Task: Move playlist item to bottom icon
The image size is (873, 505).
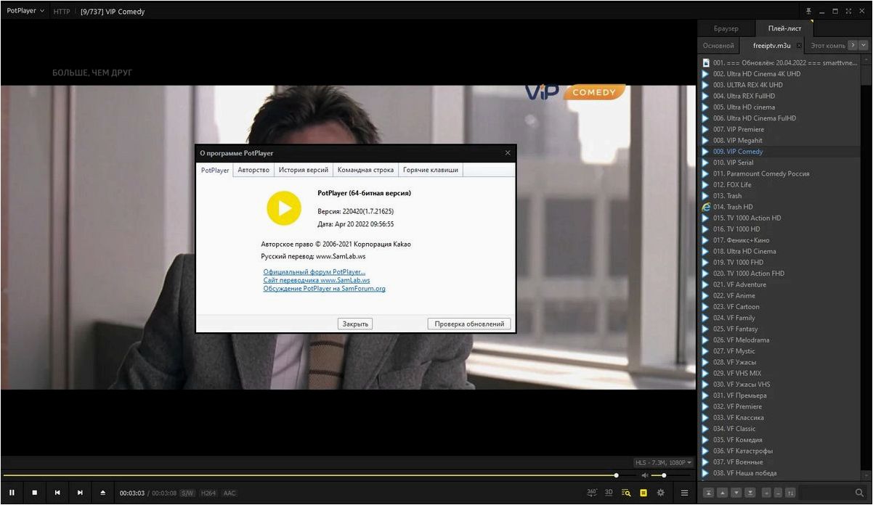Action: coord(750,493)
